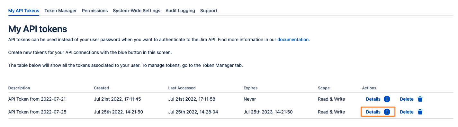Open the Support tab
The width and height of the screenshot is (458, 127).
209,11
